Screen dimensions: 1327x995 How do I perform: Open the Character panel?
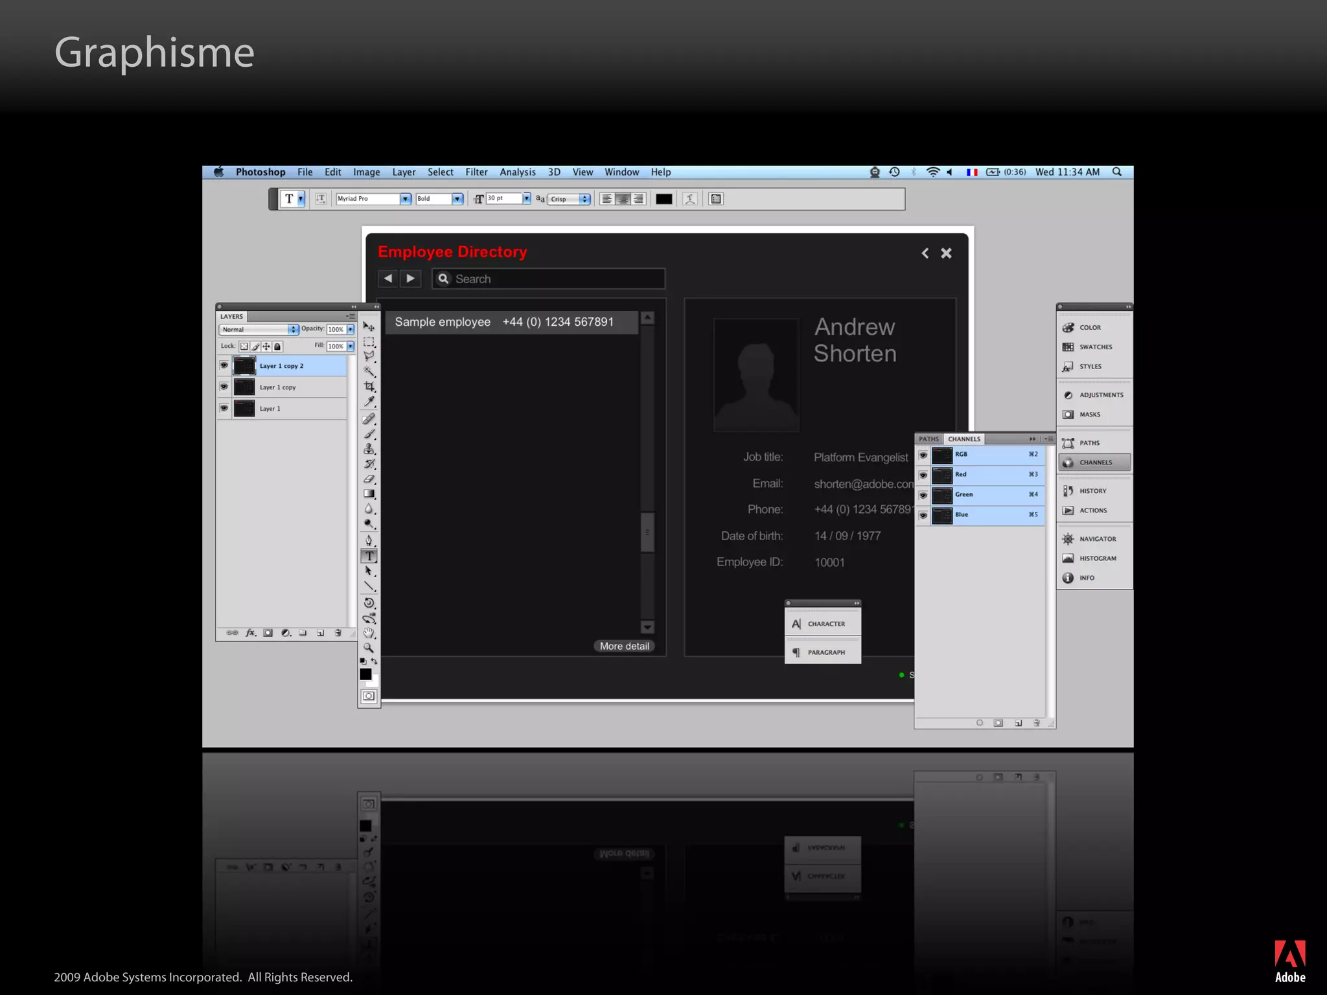[x=823, y=624]
